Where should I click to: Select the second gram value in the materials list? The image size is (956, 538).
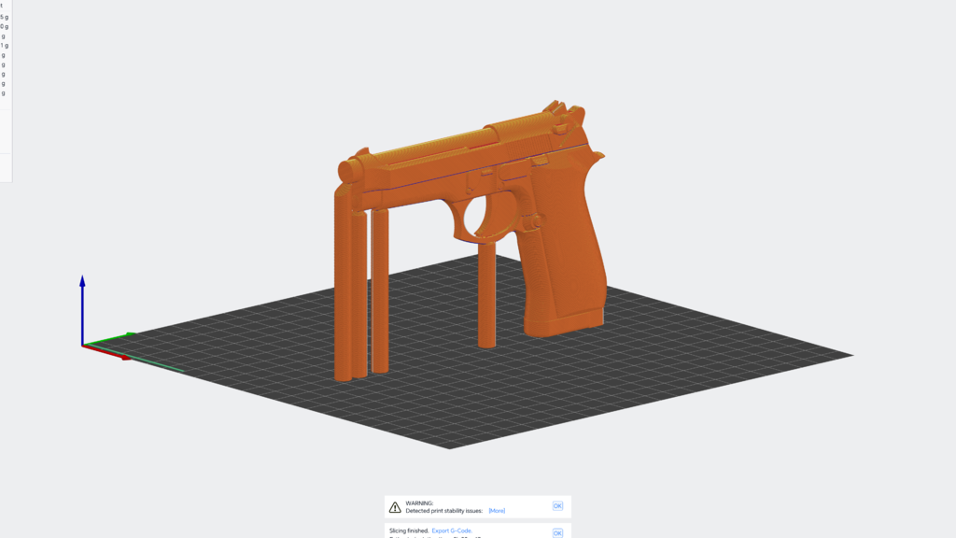coord(6,25)
